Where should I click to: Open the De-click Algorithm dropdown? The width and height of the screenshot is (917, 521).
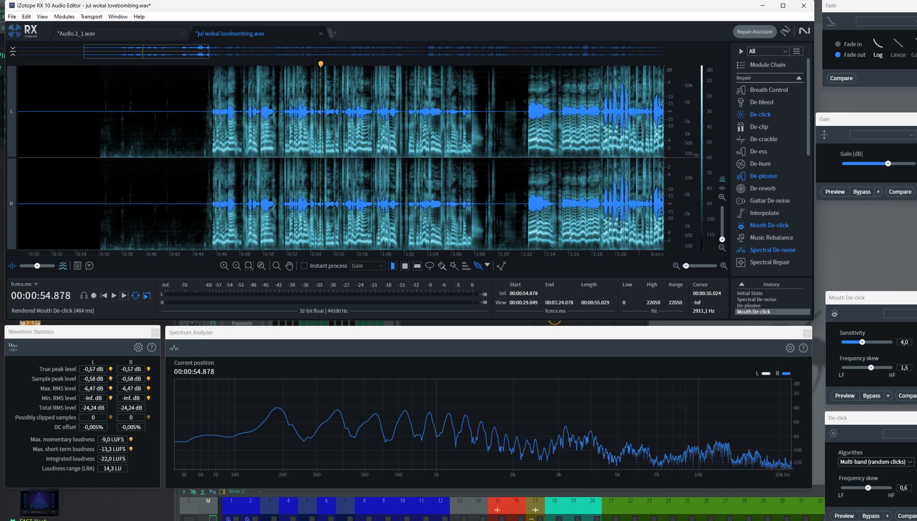pos(876,462)
